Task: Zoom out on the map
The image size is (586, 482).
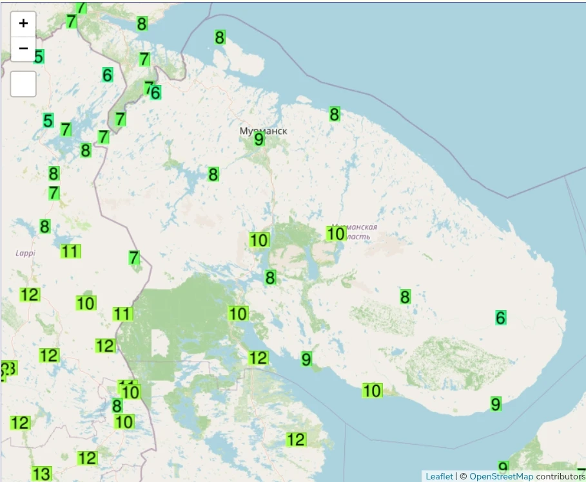Action: pyautogui.click(x=23, y=48)
